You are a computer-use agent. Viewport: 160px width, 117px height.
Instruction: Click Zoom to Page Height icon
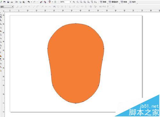pos(96,2)
